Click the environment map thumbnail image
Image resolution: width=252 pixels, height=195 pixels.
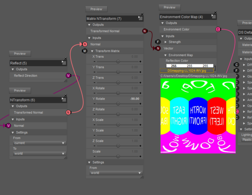(198, 116)
